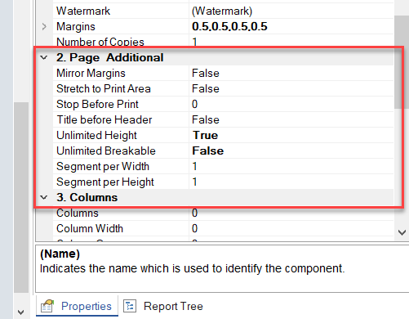Screen dimensions: 409x319
Task: Select the Watermark property label
Action: tap(83, 11)
